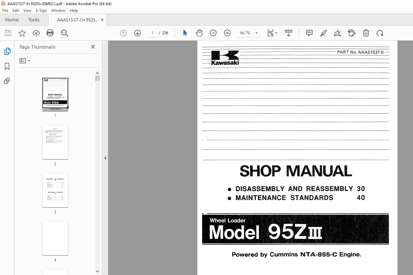Viewport: 413px width, 275px height.
Task: Open the Bookmarks panel icon
Action: tap(7, 66)
